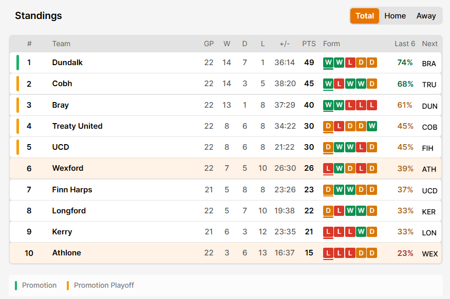
Task: Open Bray's next opponent DUN
Action: click(x=429, y=106)
